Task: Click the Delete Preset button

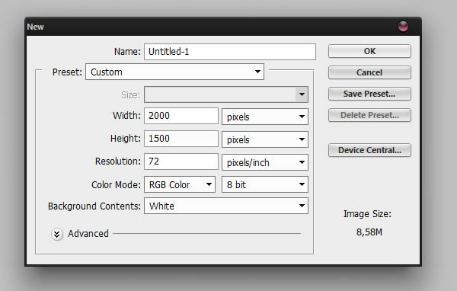Action: click(x=369, y=115)
